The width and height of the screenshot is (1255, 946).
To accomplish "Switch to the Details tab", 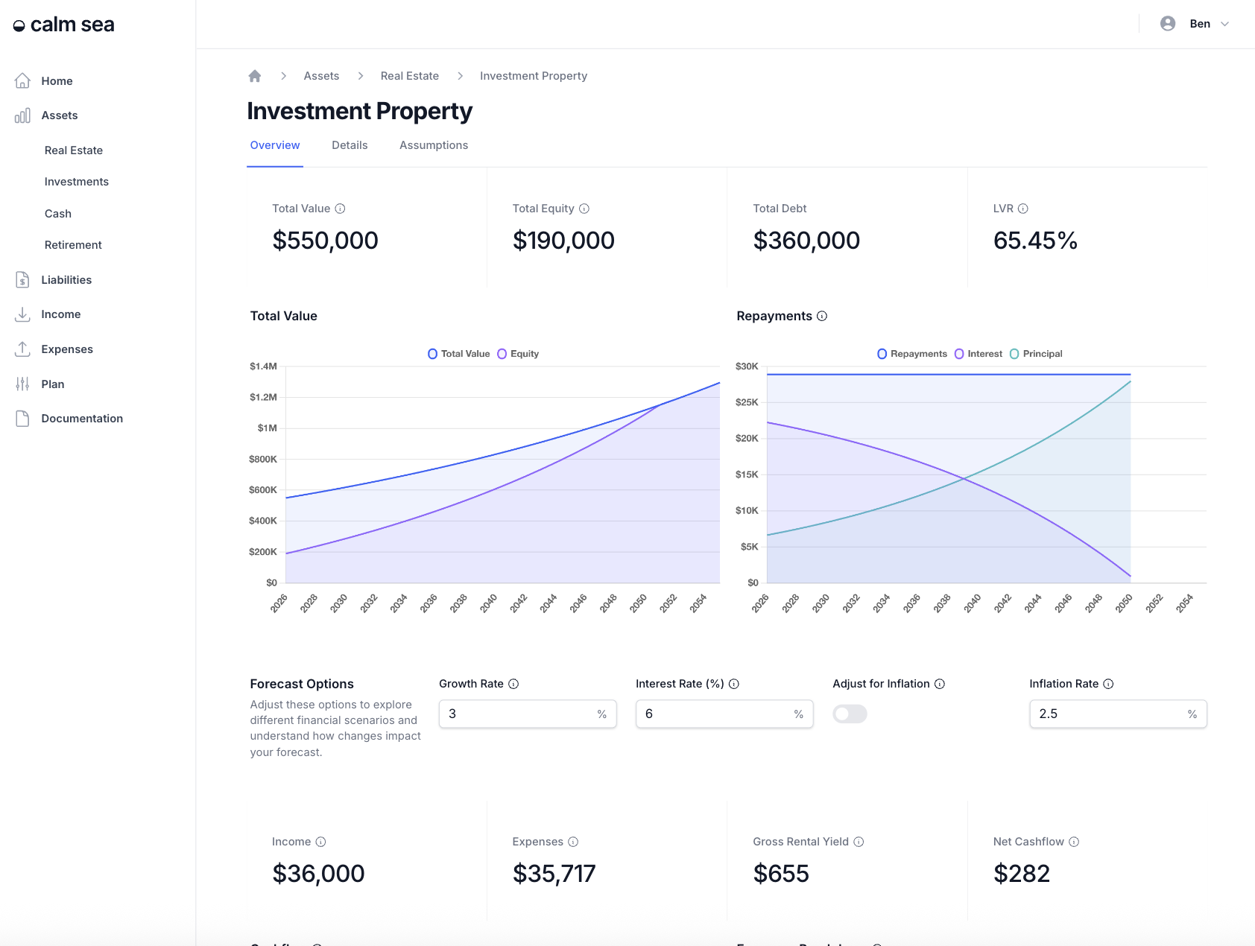I will pos(350,145).
